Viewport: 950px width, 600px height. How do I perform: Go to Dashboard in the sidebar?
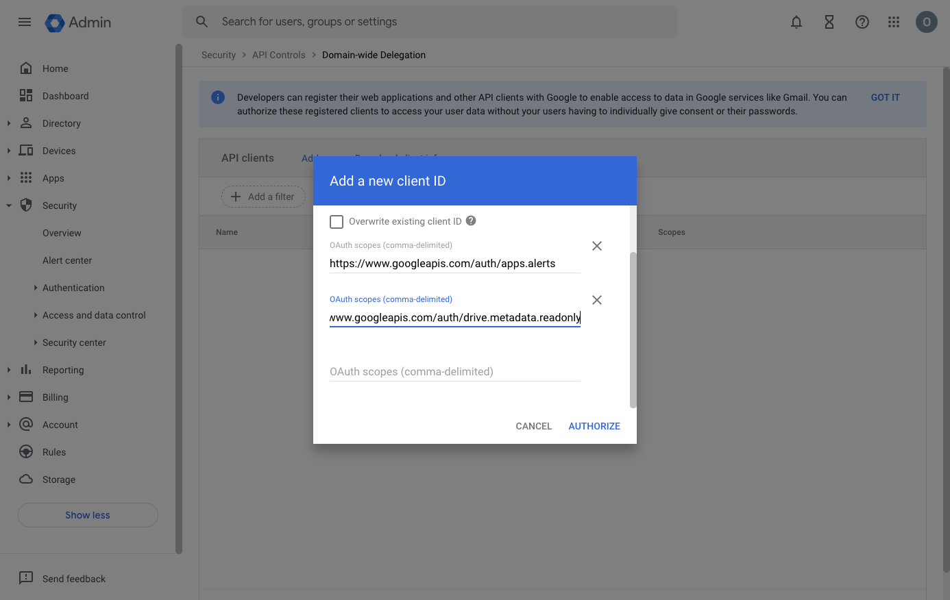pyautogui.click(x=65, y=96)
